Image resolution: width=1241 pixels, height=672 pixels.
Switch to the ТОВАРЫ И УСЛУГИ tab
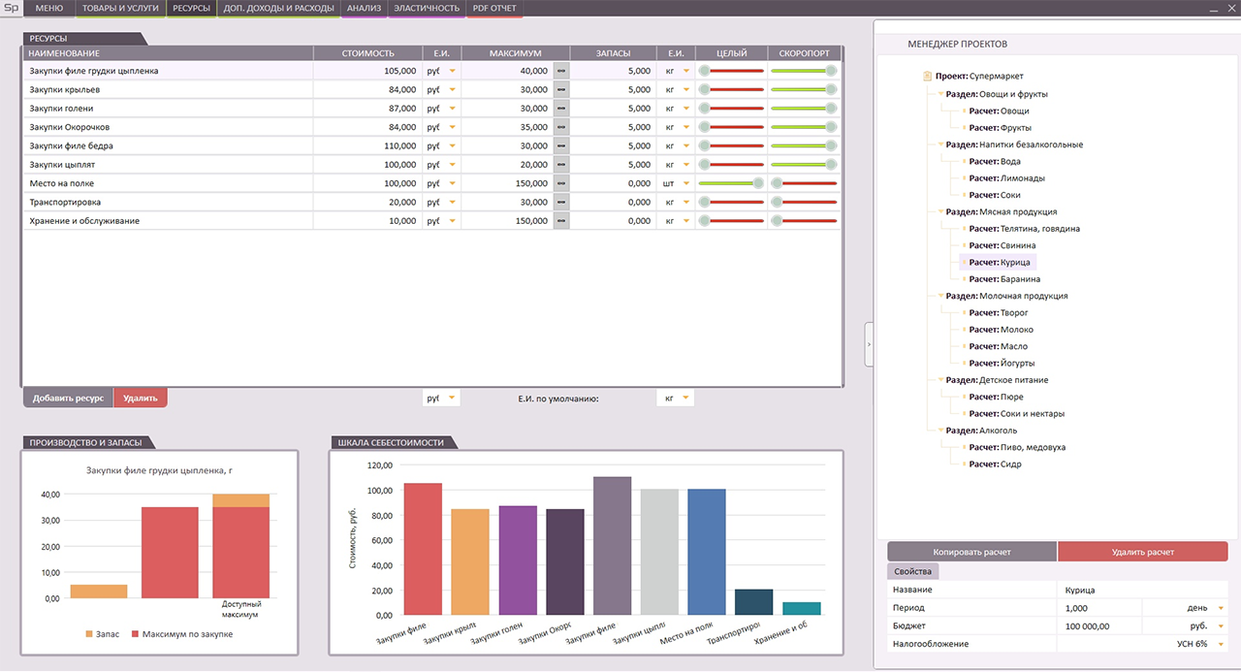pyautogui.click(x=120, y=8)
